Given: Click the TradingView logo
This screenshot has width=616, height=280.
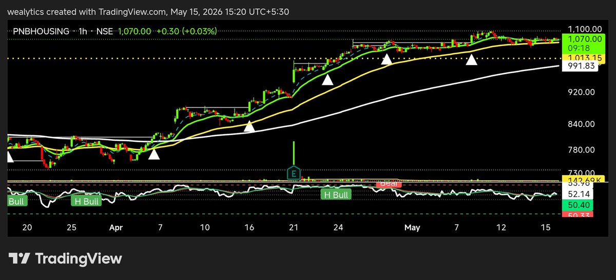Looking at the screenshot, I should click(65, 259).
